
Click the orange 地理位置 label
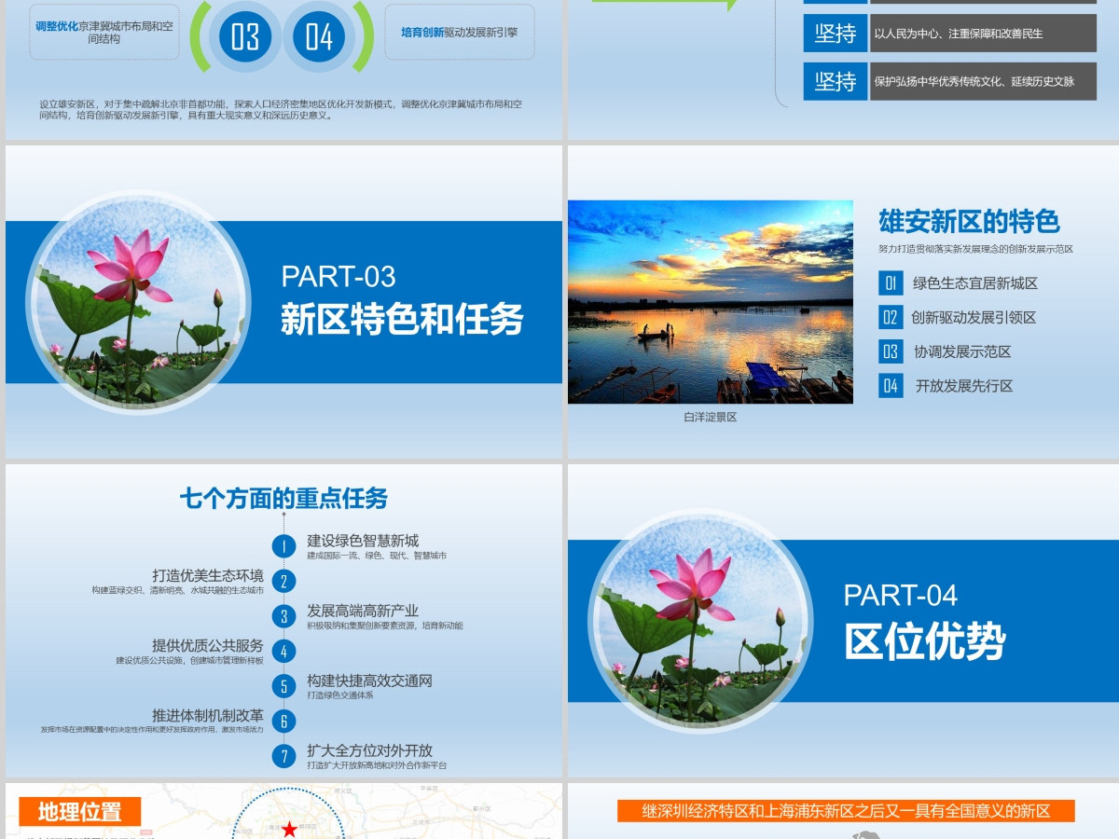[x=80, y=812]
